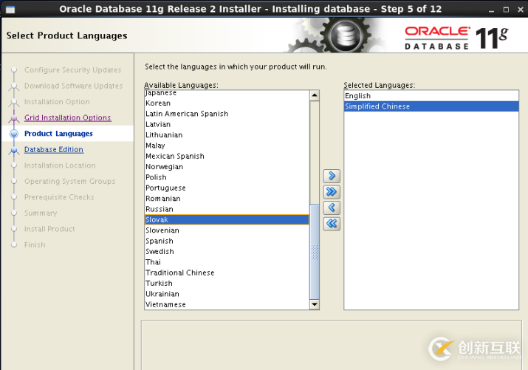Choose the Spanish entry below Slovenian

click(227, 241)
